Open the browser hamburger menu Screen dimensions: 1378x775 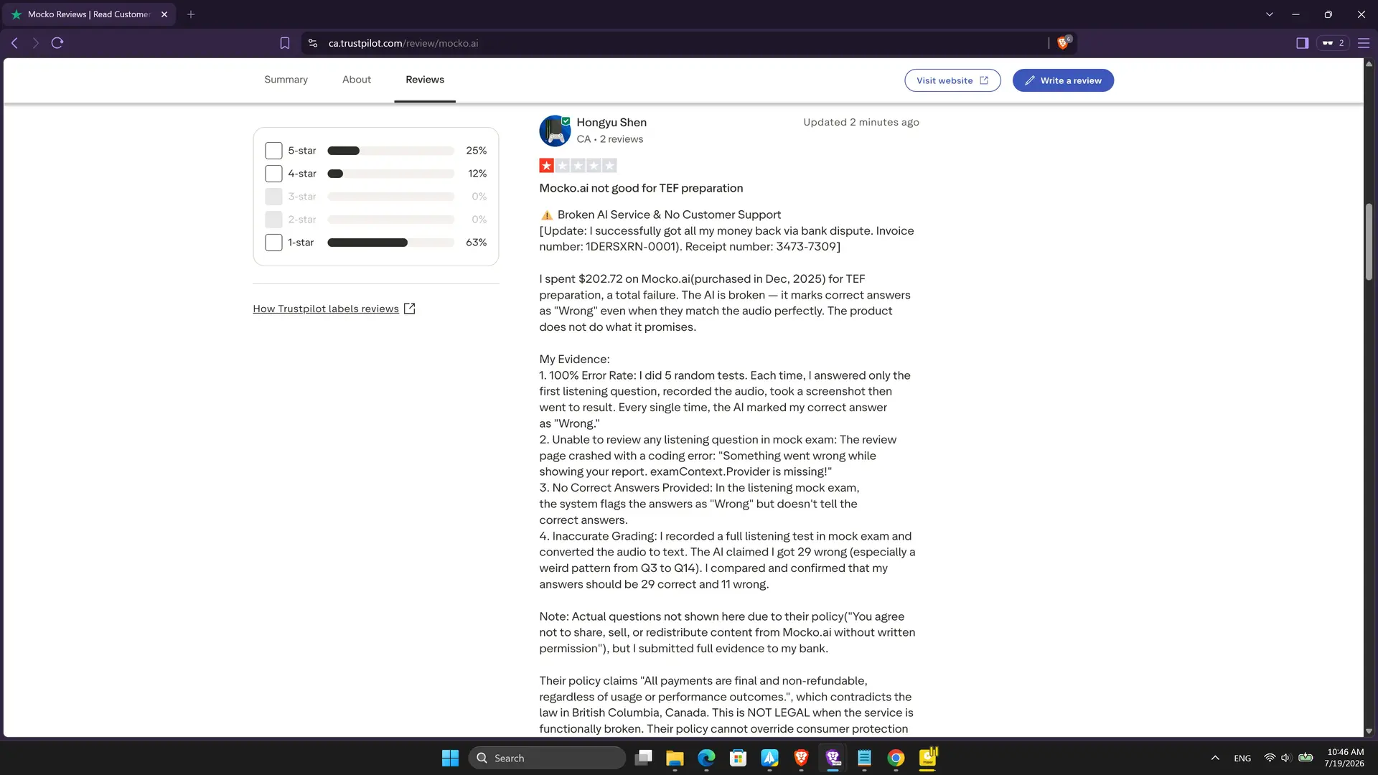click(x=1364, y=43)
